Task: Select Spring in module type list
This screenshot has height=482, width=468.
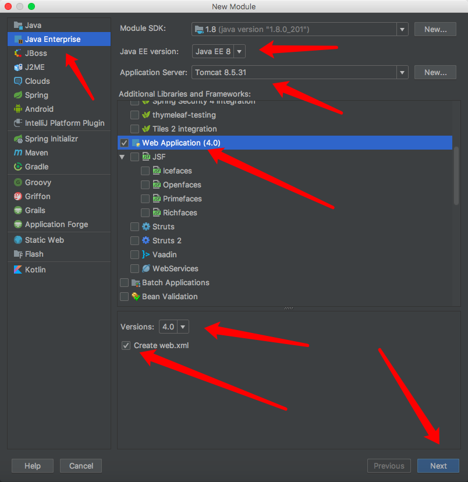Action: pos(59,95)
